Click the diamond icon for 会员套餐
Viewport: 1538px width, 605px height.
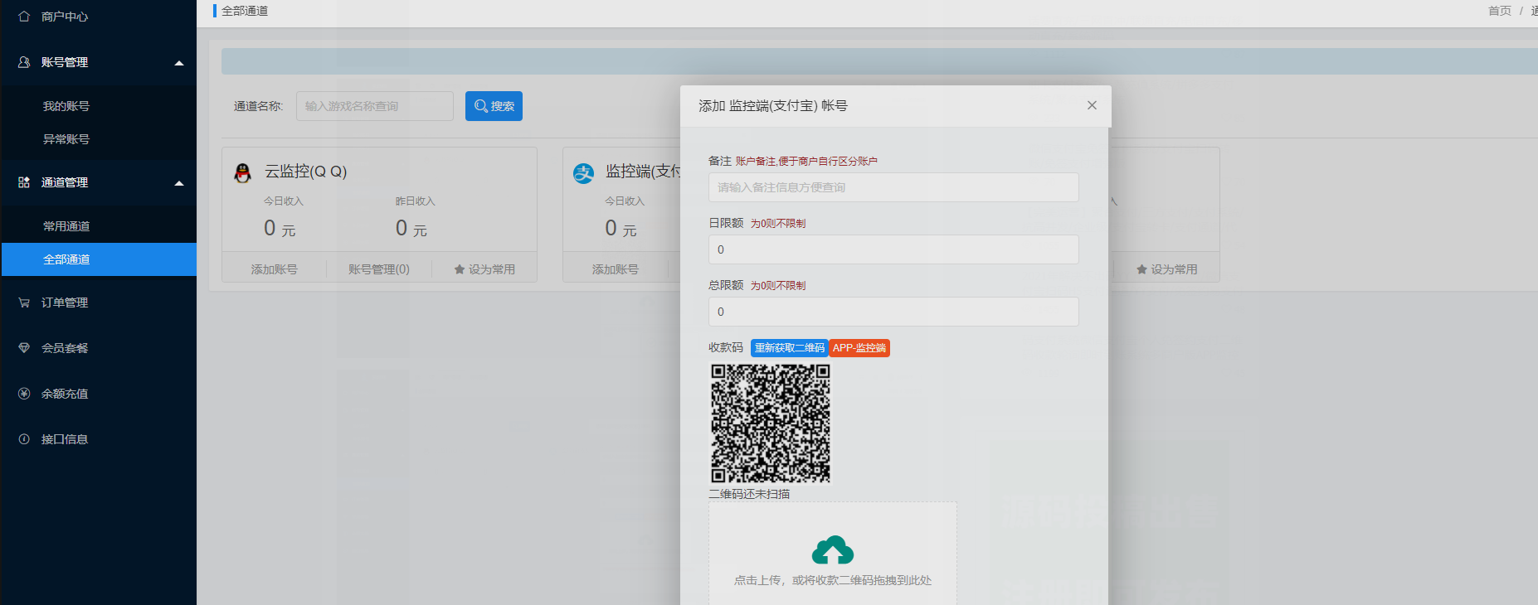(x=24, y=348)
